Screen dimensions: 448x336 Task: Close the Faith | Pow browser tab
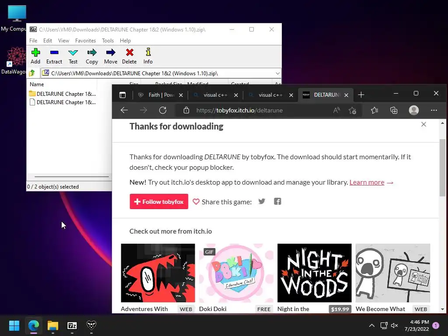pos(181,95)
